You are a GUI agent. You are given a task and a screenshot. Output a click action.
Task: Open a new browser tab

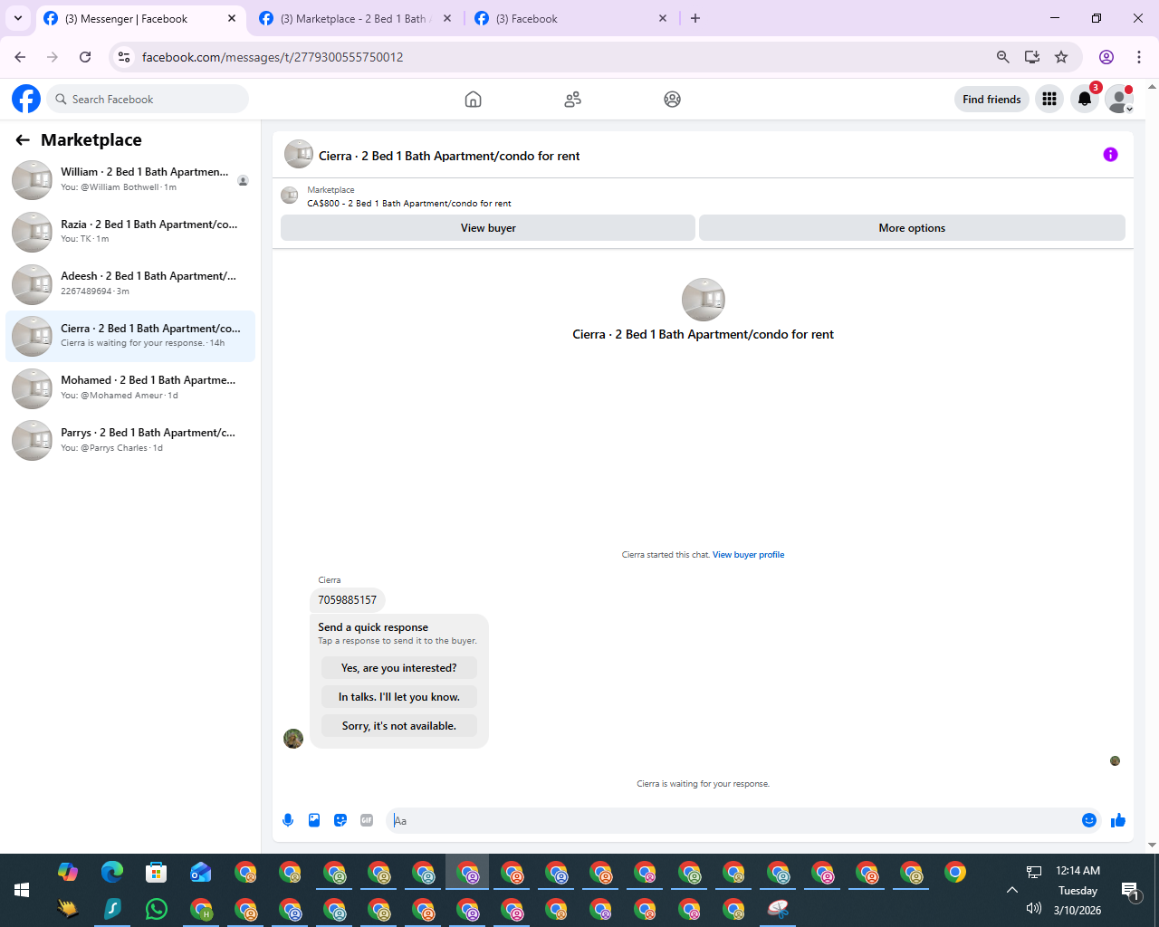[695, 18]
